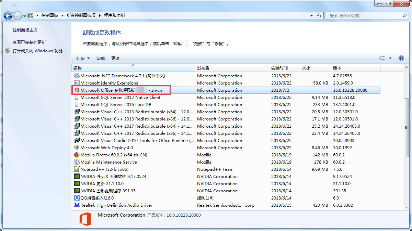Click Mozilla Maintenance Service icon
The image size is (412, 231).
coord(77,162)
